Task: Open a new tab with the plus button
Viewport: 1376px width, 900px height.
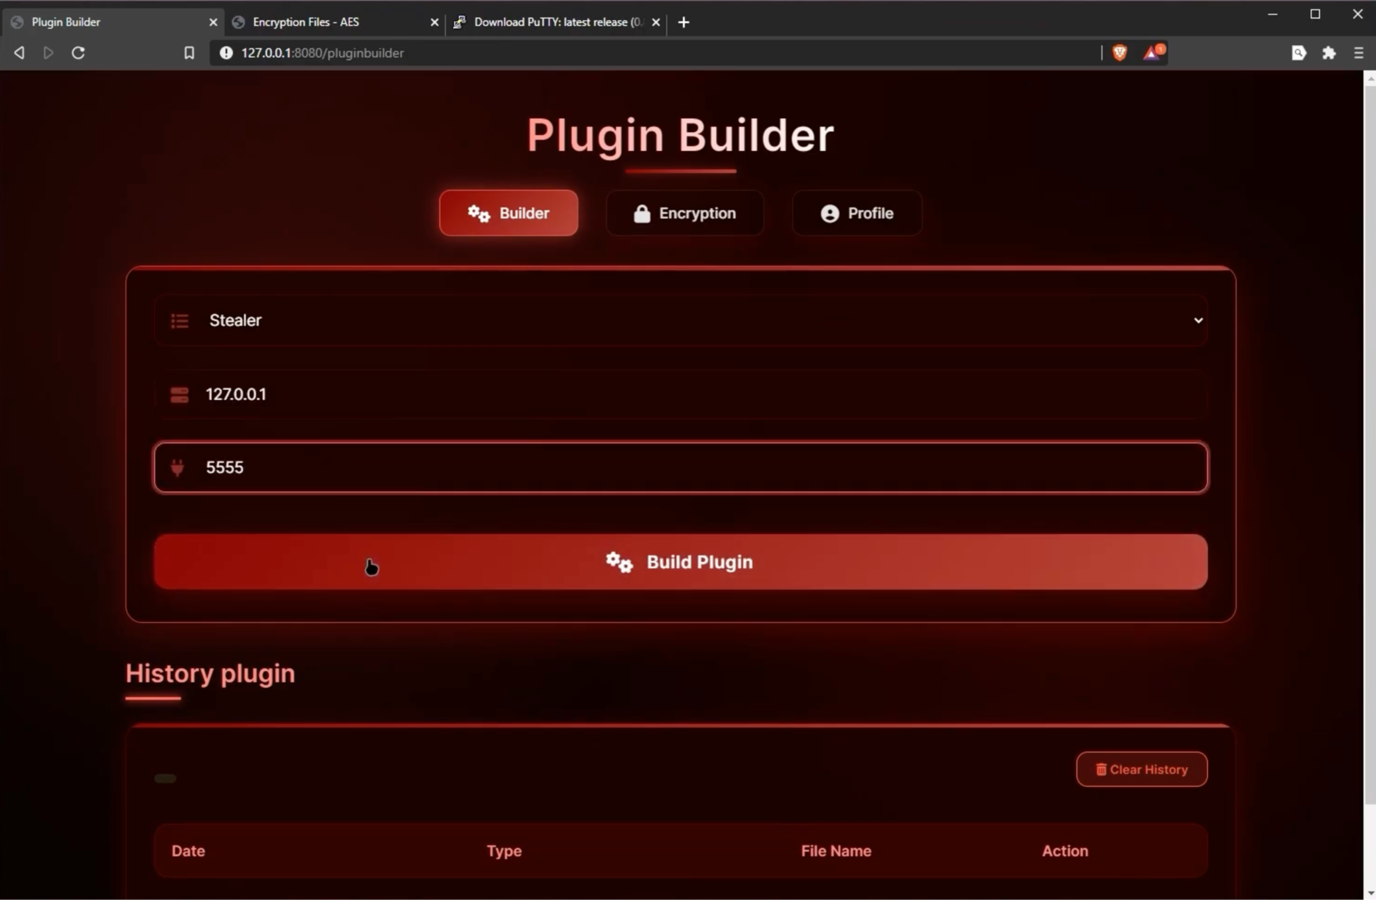Action: [684, 22]
